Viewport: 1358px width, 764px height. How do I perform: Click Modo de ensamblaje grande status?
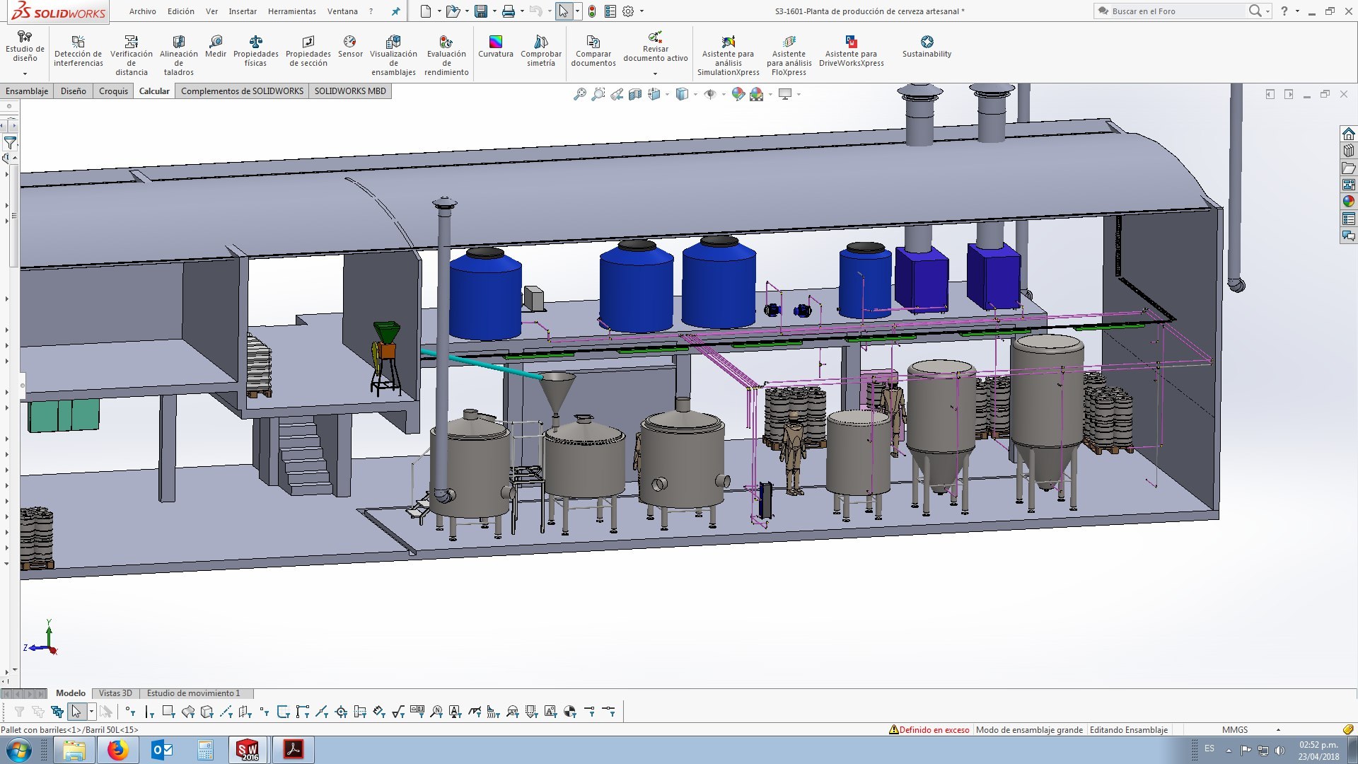tap(1029, 730)
